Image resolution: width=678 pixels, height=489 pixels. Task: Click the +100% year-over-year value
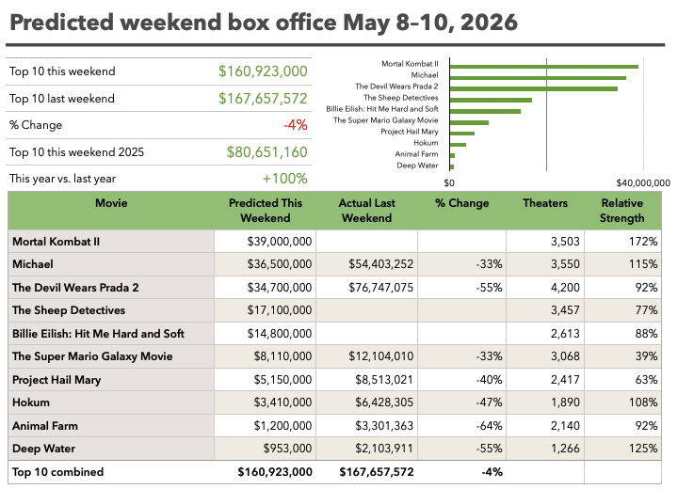[x=285, y=179]
